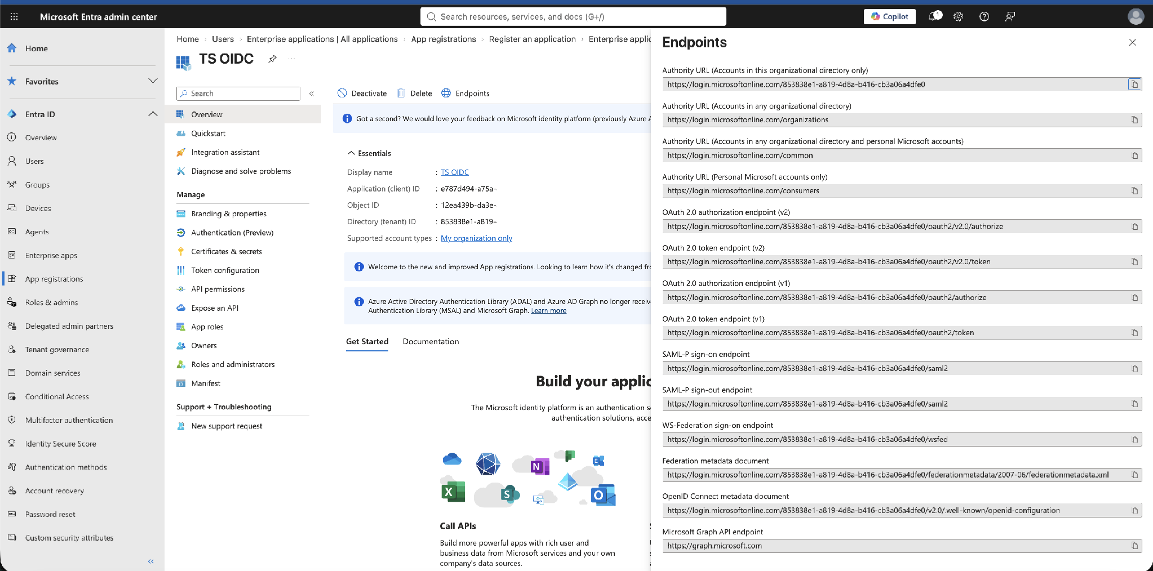This screenshot has height=571, width=1153.
Task: Click the resource menu Search field
Action: 238,93
